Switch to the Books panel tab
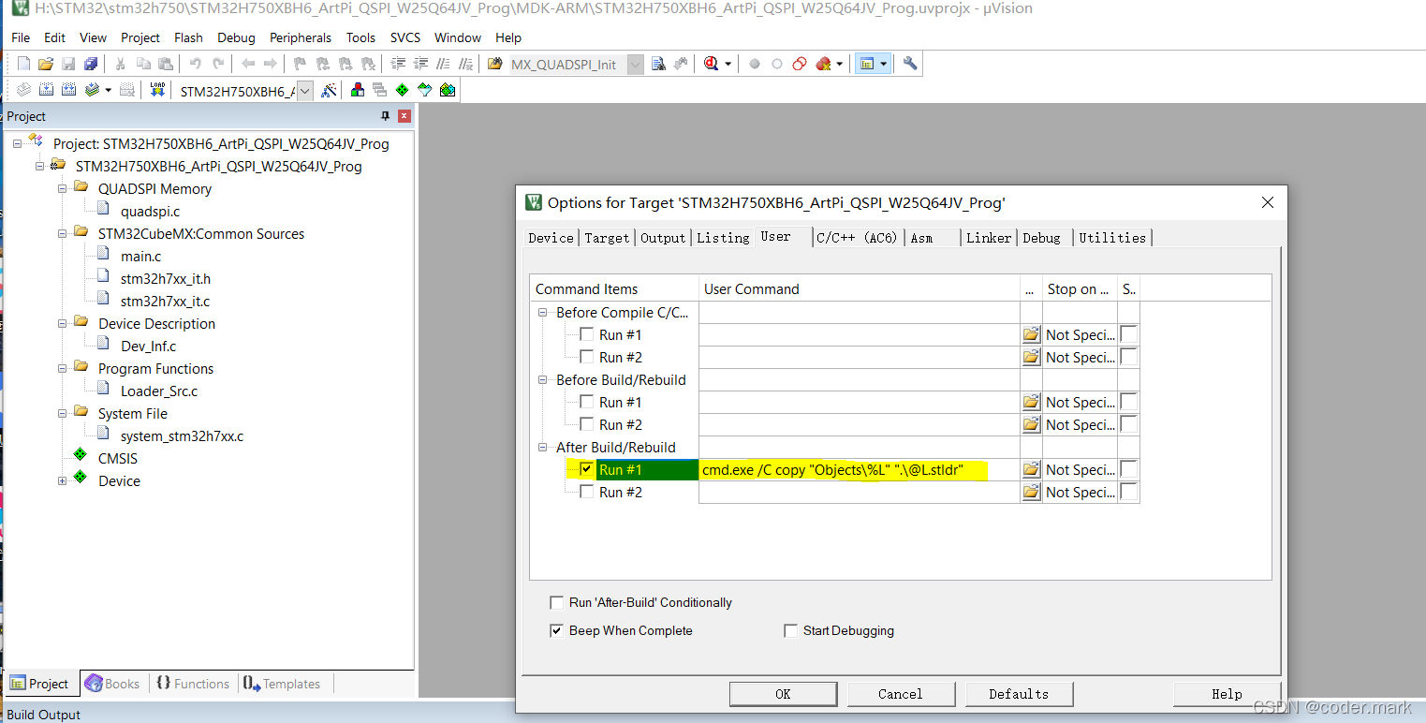The image size is (1426, 723). (112, 684)
